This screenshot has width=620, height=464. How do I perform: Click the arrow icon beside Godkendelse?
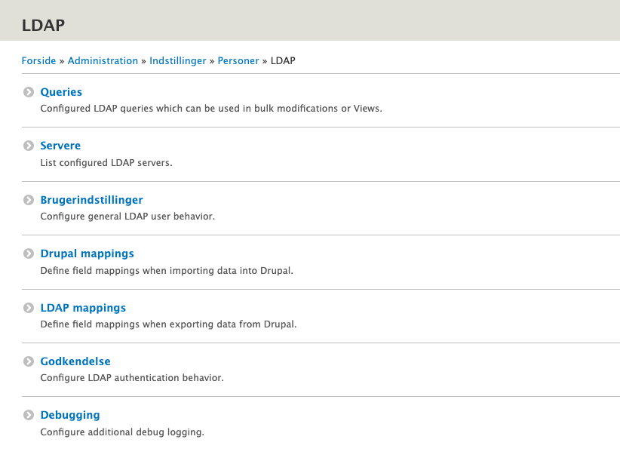pyautogui.click(x=29, y=361)
